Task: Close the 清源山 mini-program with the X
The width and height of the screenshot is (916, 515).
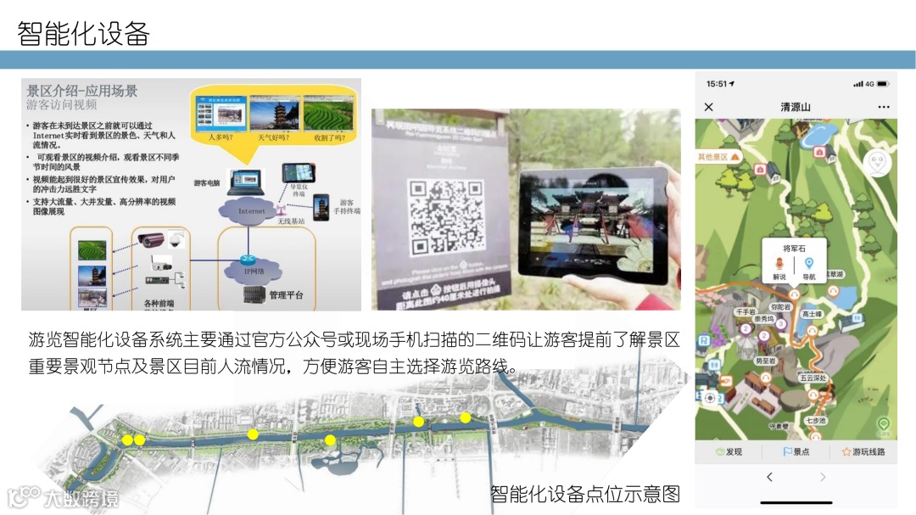Action: [x=708, y=107]
